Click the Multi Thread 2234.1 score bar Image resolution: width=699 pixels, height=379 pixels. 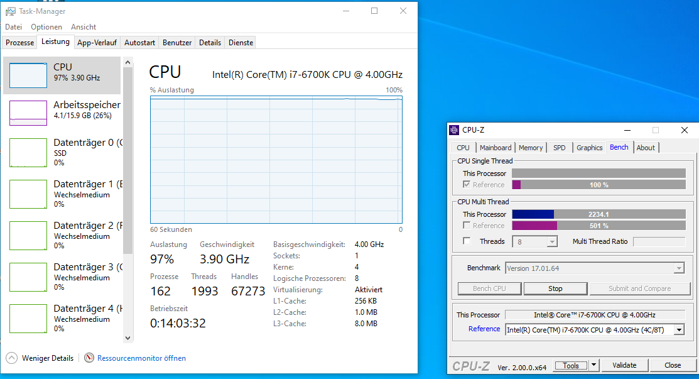(x=599, y=214)
